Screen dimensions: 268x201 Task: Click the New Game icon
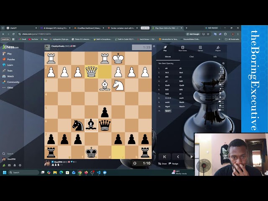tap(183, 49)
